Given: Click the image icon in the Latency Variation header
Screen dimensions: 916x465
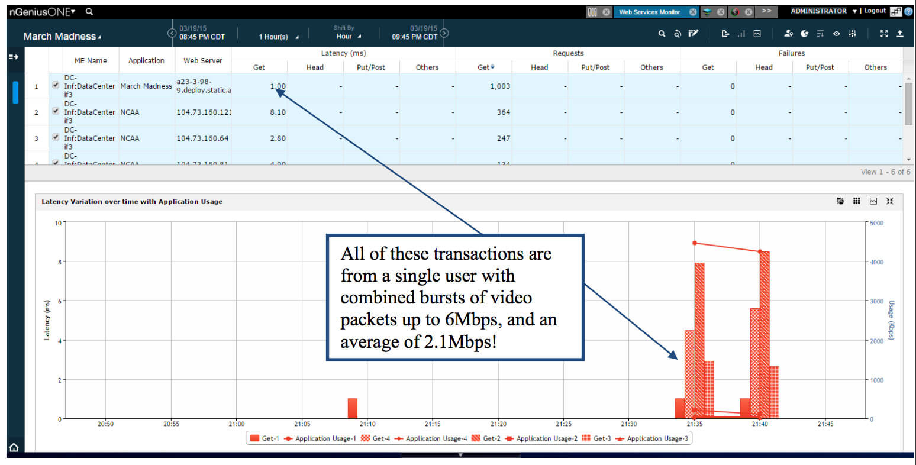Looking at the screenshot, I should (x=873, y=201).
